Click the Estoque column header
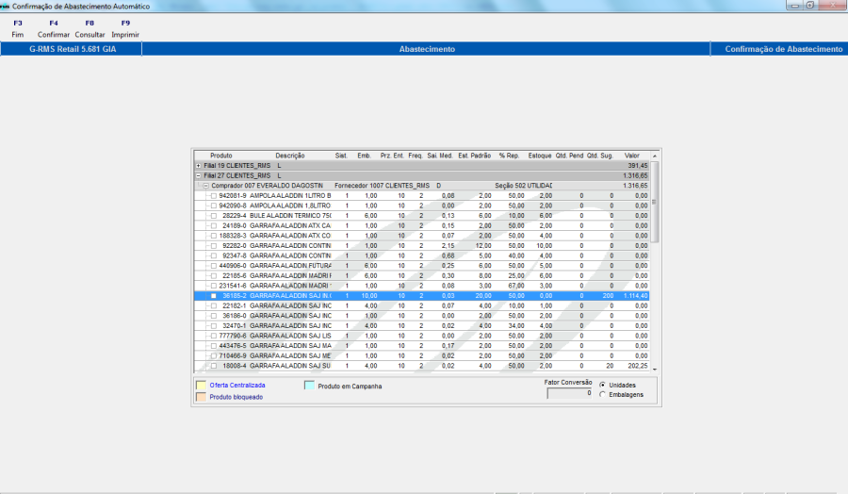Viewport: 848px width, 494px height. 540,156
